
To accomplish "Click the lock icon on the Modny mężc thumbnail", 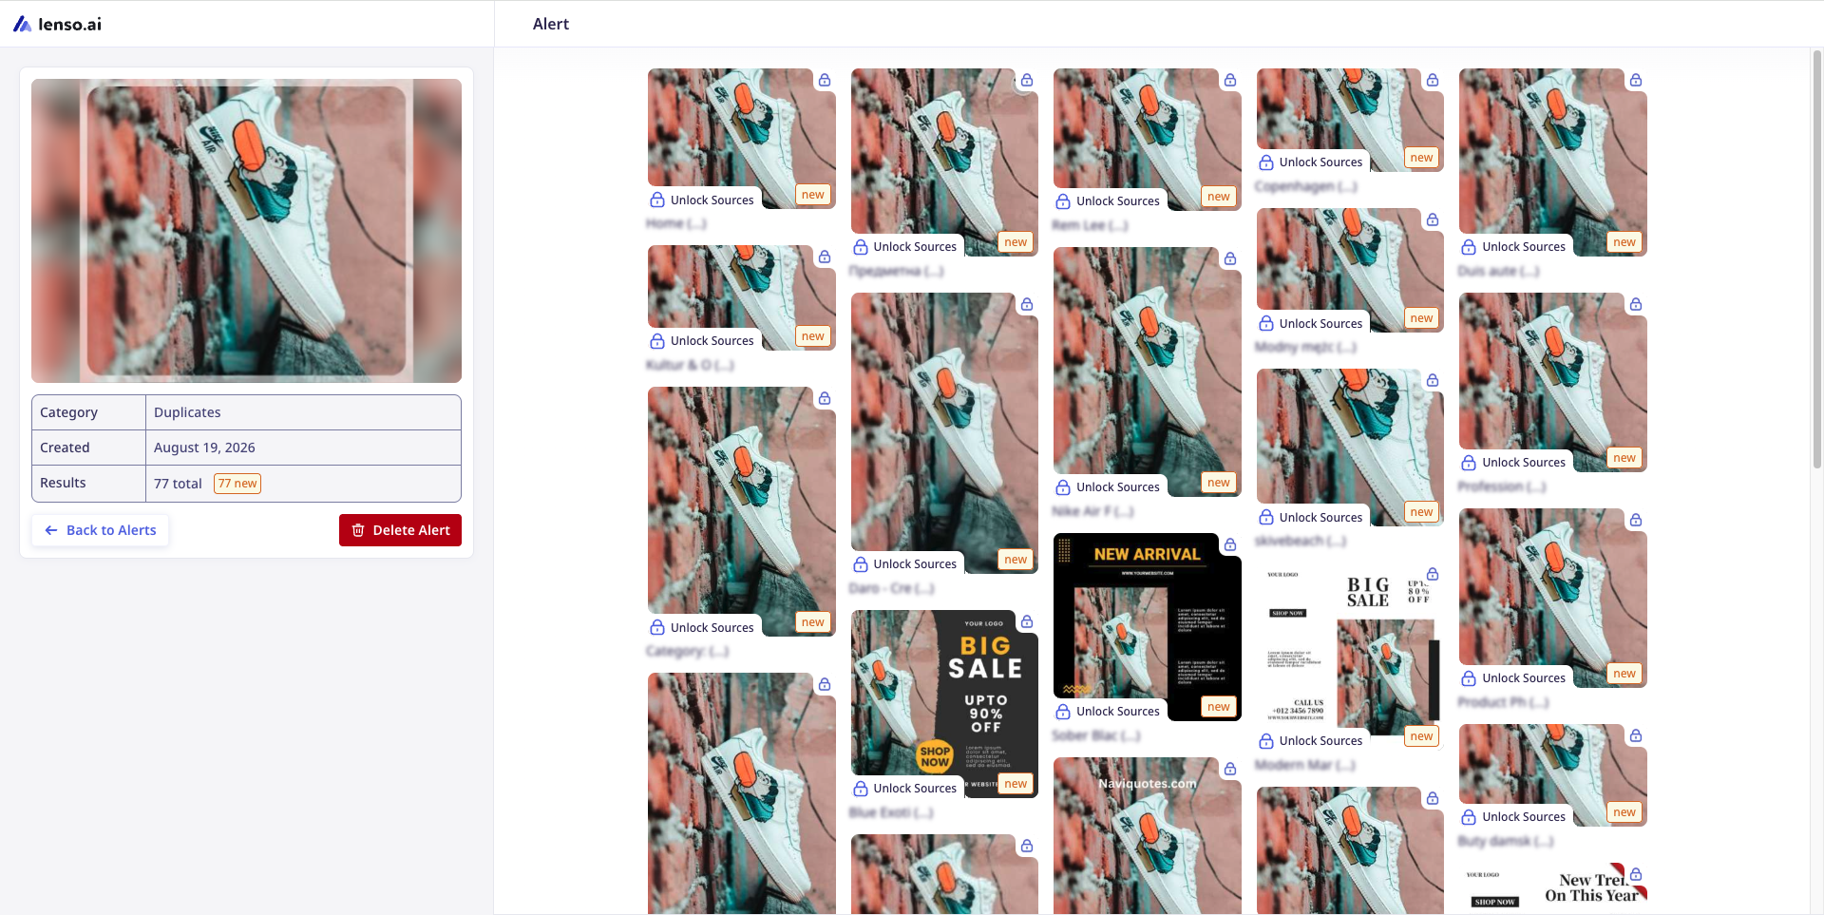I will [x=1433, y=219].
